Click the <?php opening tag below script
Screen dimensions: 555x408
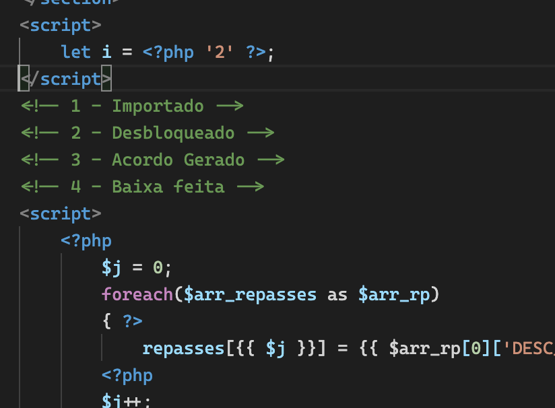click(x=86, y=240)
